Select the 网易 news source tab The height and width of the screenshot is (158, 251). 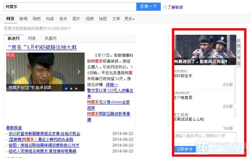[x=32, y=38]
